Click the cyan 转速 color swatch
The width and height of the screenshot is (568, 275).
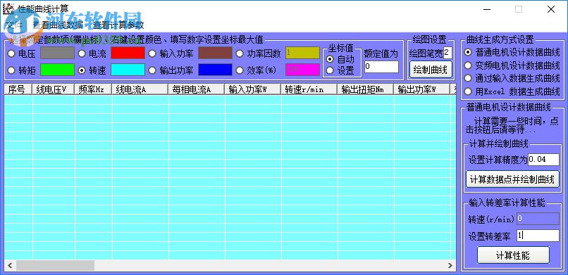[128, 70]
